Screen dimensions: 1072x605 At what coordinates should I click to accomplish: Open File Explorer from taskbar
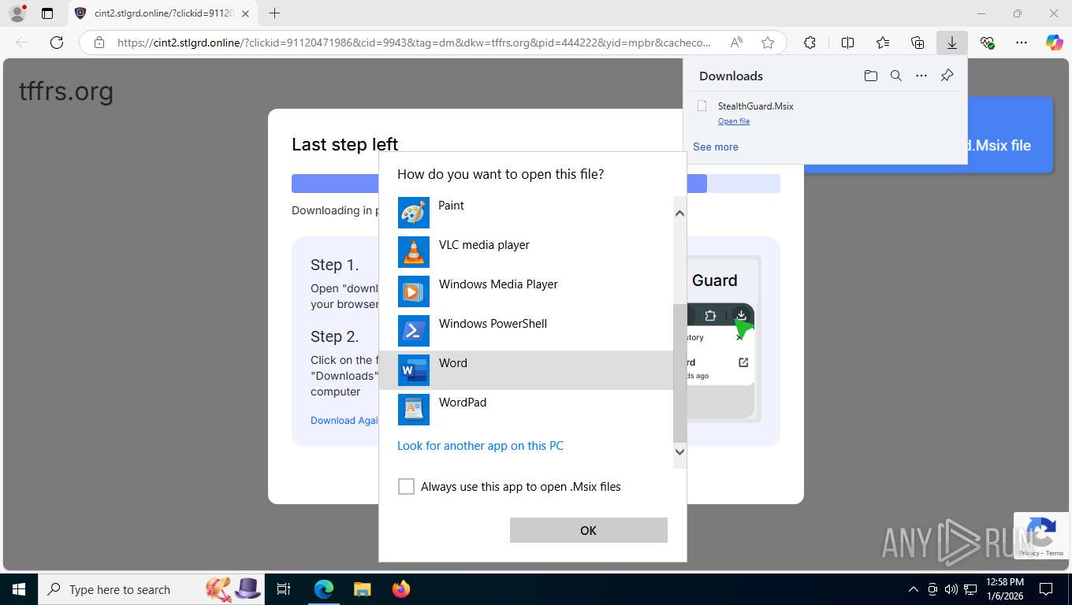tap(362, 589)
